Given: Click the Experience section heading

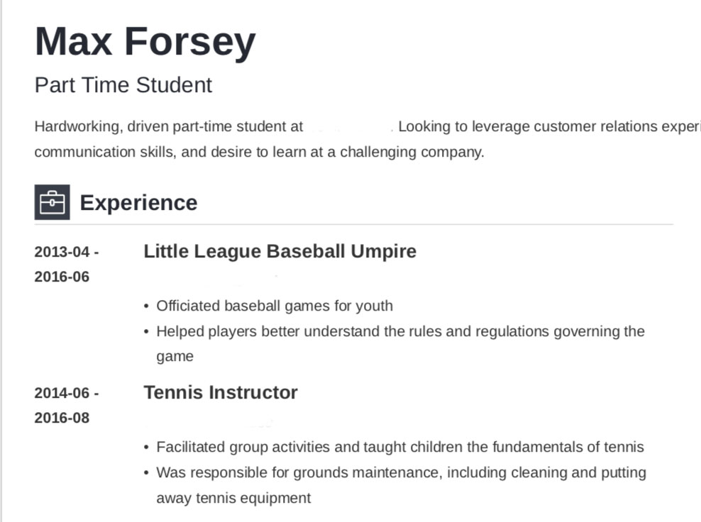Looking at the screenshot, I should coord(138,203).
